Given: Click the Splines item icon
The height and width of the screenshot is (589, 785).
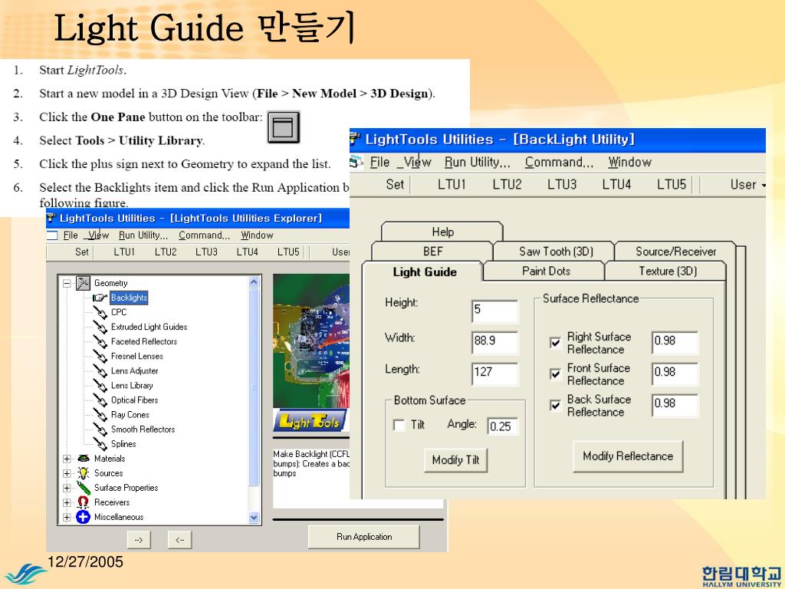Looking at the screenshot, I should (x=100, y=444).
